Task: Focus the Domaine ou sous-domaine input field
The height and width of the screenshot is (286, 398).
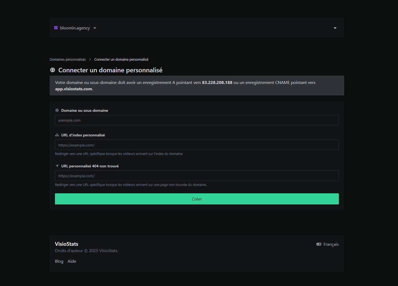Action: point(197,120)
